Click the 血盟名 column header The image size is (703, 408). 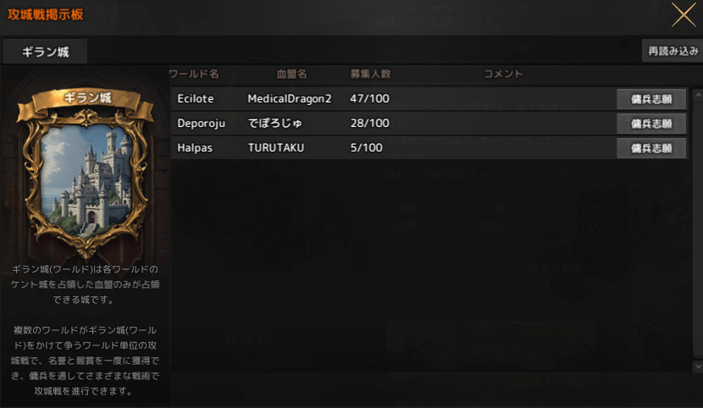click(291, 74)
